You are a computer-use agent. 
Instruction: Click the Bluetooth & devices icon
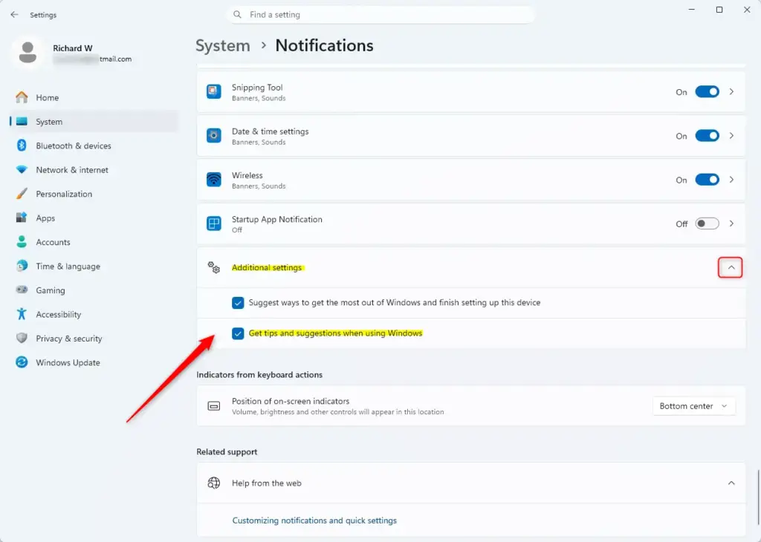coord(22,146)
